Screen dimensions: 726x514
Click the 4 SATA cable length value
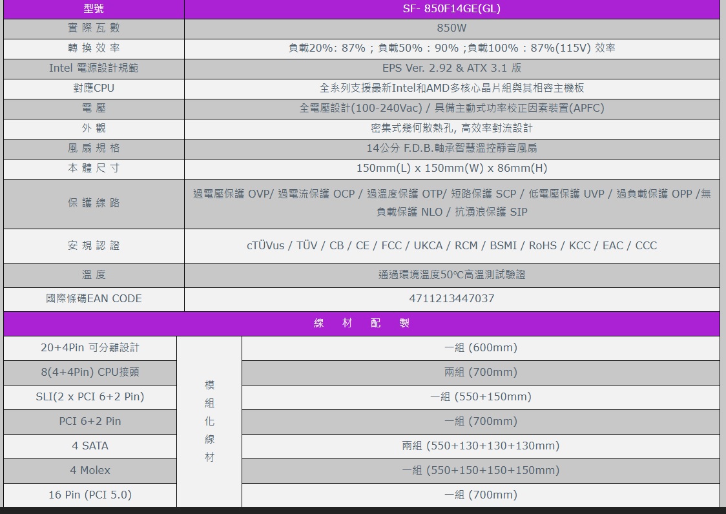coord(481,446)
